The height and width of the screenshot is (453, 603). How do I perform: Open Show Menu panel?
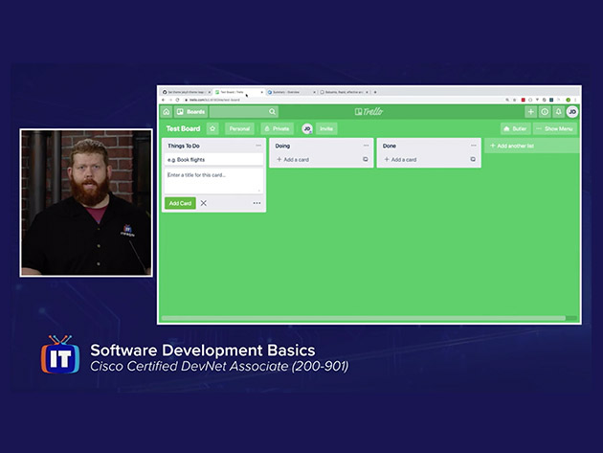pos(555,128)
